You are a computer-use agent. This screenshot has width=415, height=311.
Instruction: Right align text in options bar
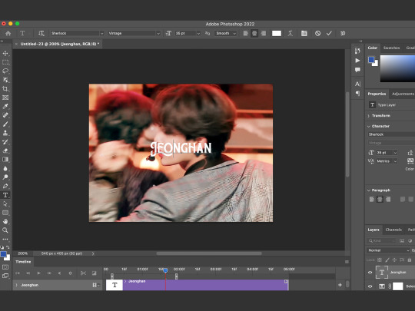tap(264, 33)
